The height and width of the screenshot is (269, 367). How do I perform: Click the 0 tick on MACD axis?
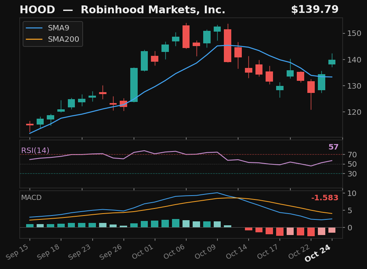click(350, 228)
